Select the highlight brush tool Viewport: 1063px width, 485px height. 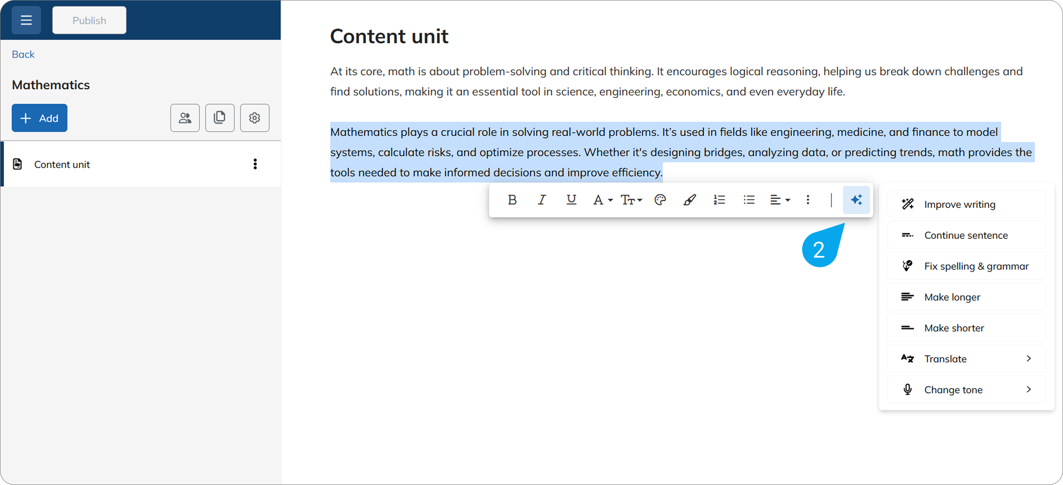pyautogui.click(x=690, y=200)
